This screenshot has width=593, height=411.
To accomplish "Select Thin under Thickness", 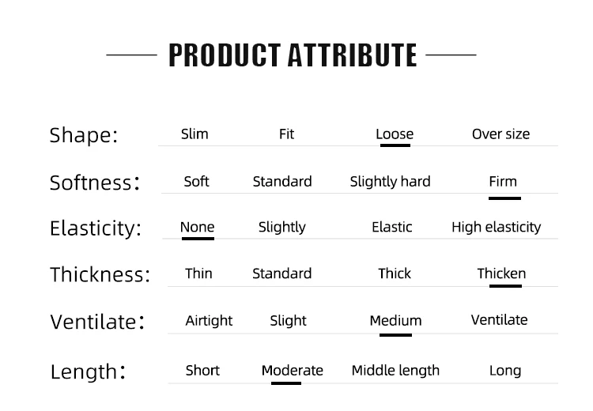I will pyautogui.click(x=198, y=273).
